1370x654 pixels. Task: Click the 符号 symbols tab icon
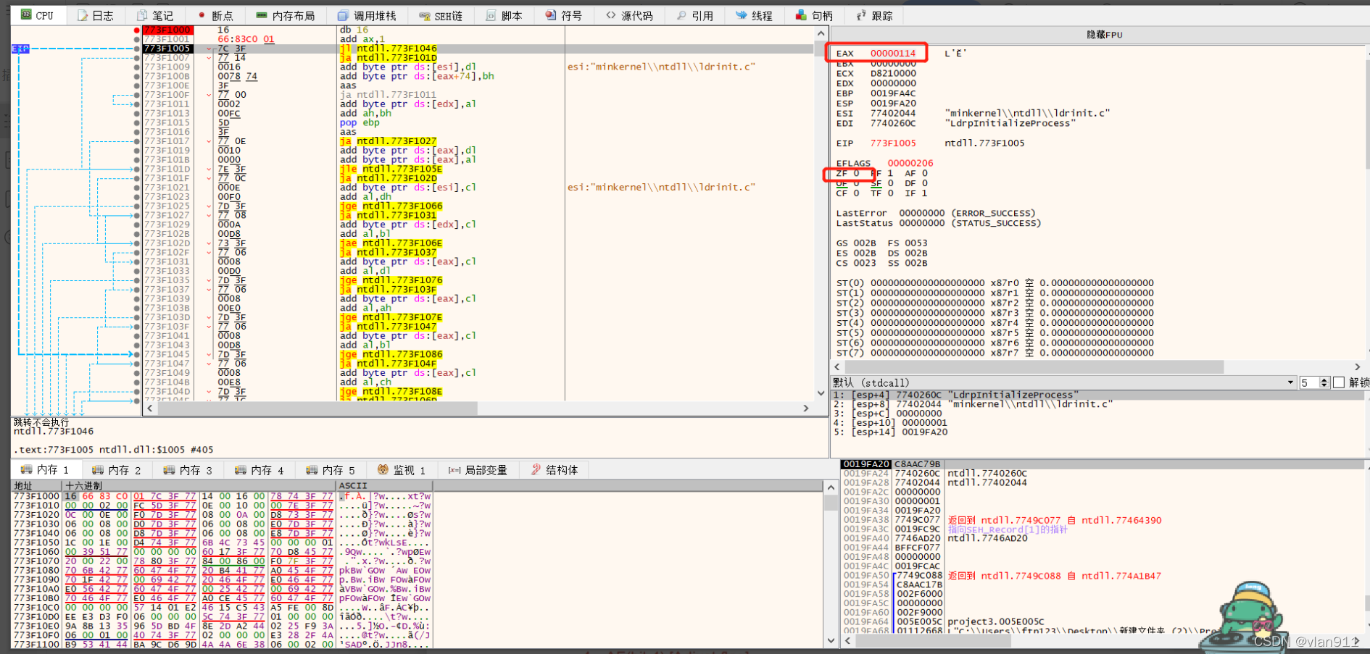point(551,15)
